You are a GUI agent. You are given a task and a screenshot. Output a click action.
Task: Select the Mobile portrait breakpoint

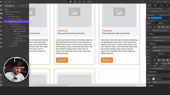(x=84, y=2)
